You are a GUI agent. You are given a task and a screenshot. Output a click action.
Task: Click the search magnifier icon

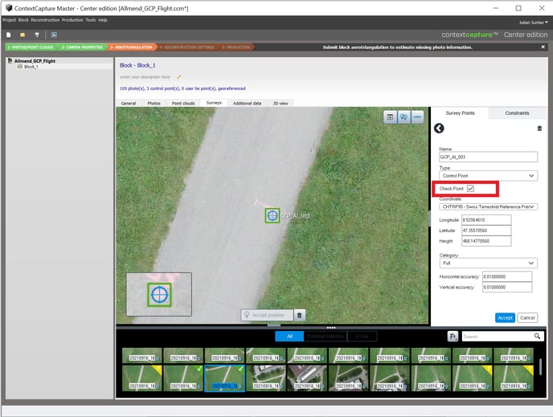pos(538,337)
